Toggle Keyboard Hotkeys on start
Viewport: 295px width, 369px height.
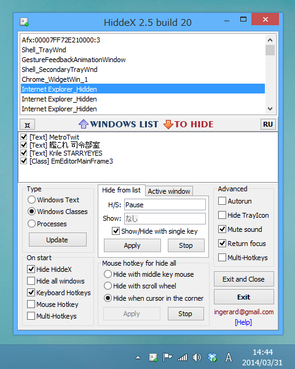[x=59, y=293]
